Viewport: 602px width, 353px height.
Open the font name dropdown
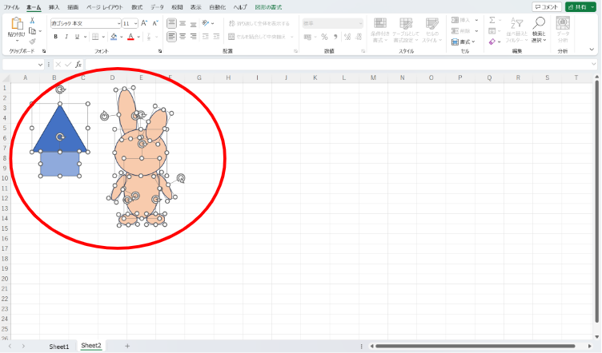[x=118, y=23]
